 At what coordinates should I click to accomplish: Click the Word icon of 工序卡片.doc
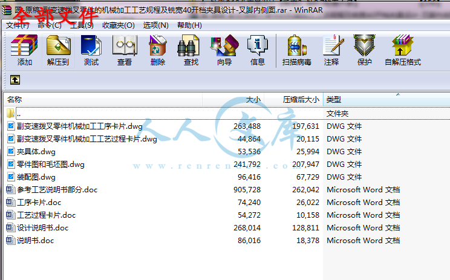(x=11, y=202)
